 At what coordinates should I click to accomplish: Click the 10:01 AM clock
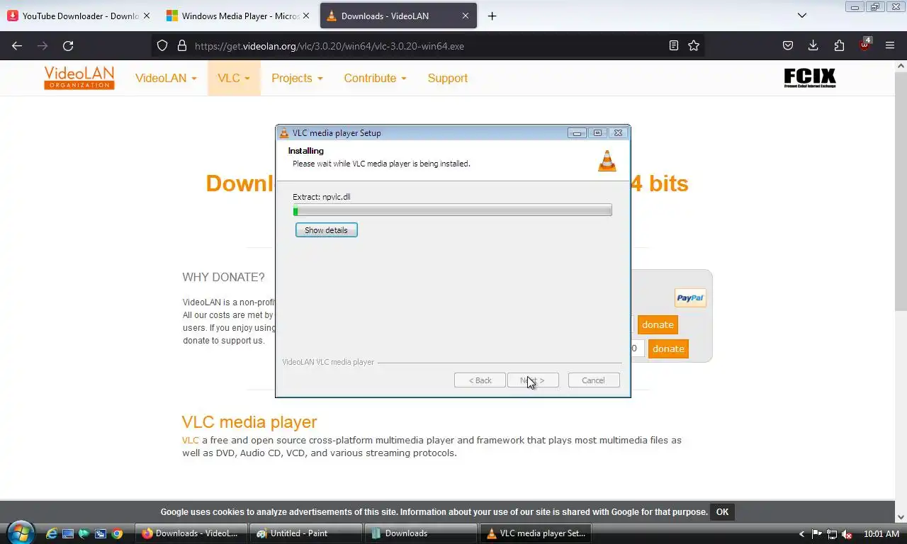[x=881, y=534]
